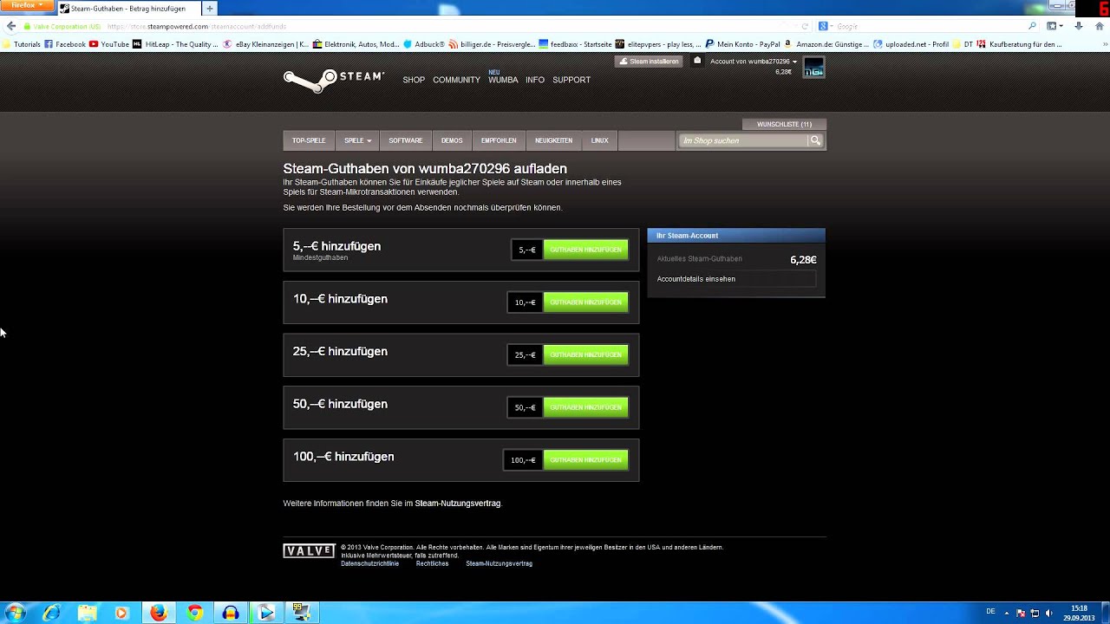Open the Windows Start menu orb
The image size is (1110, 624).
pyautogui.click(x=15, y=613)
